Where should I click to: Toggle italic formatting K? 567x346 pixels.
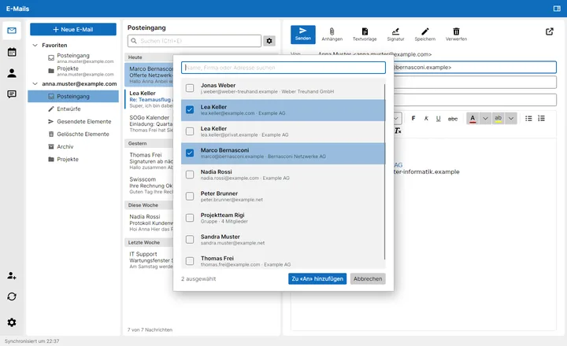[x=426, y=118]
